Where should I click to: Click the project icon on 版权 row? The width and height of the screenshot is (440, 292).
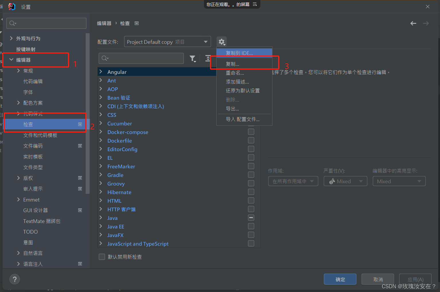(80, 178)
